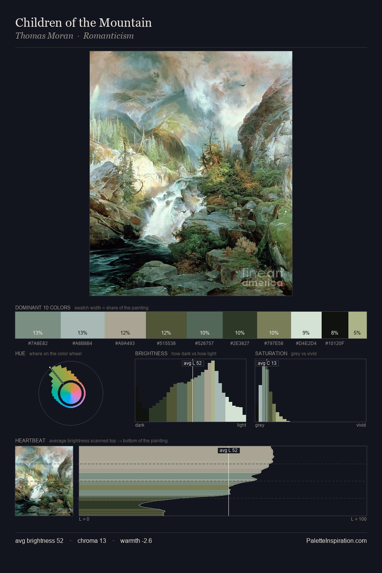Viewport: 382px width, 573px height.
Task: Click the 'dark' brightness axis label
Action: 140,425
